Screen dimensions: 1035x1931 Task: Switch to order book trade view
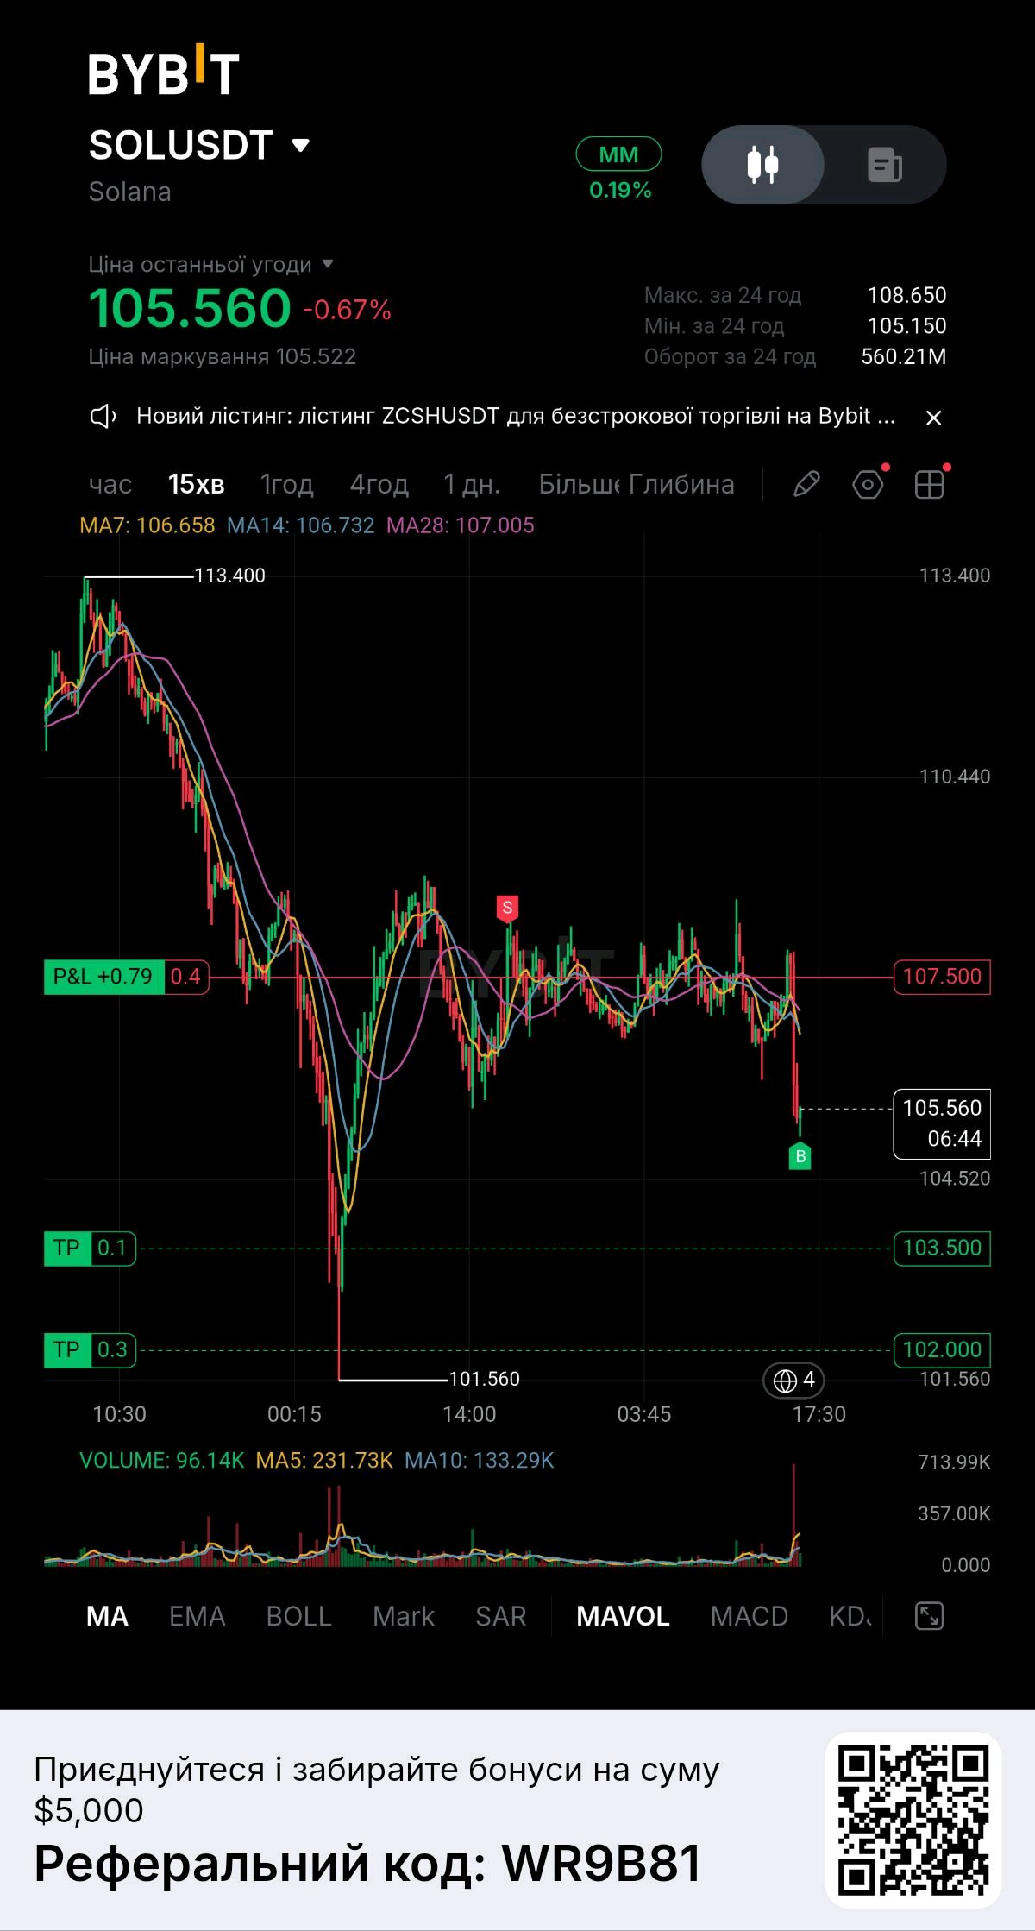(x=885, y=164)
